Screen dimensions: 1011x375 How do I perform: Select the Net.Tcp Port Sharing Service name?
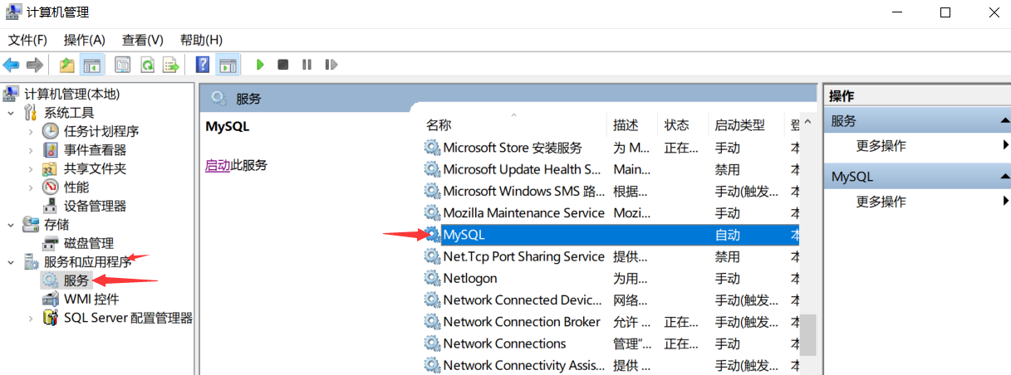tap(523, 256)
